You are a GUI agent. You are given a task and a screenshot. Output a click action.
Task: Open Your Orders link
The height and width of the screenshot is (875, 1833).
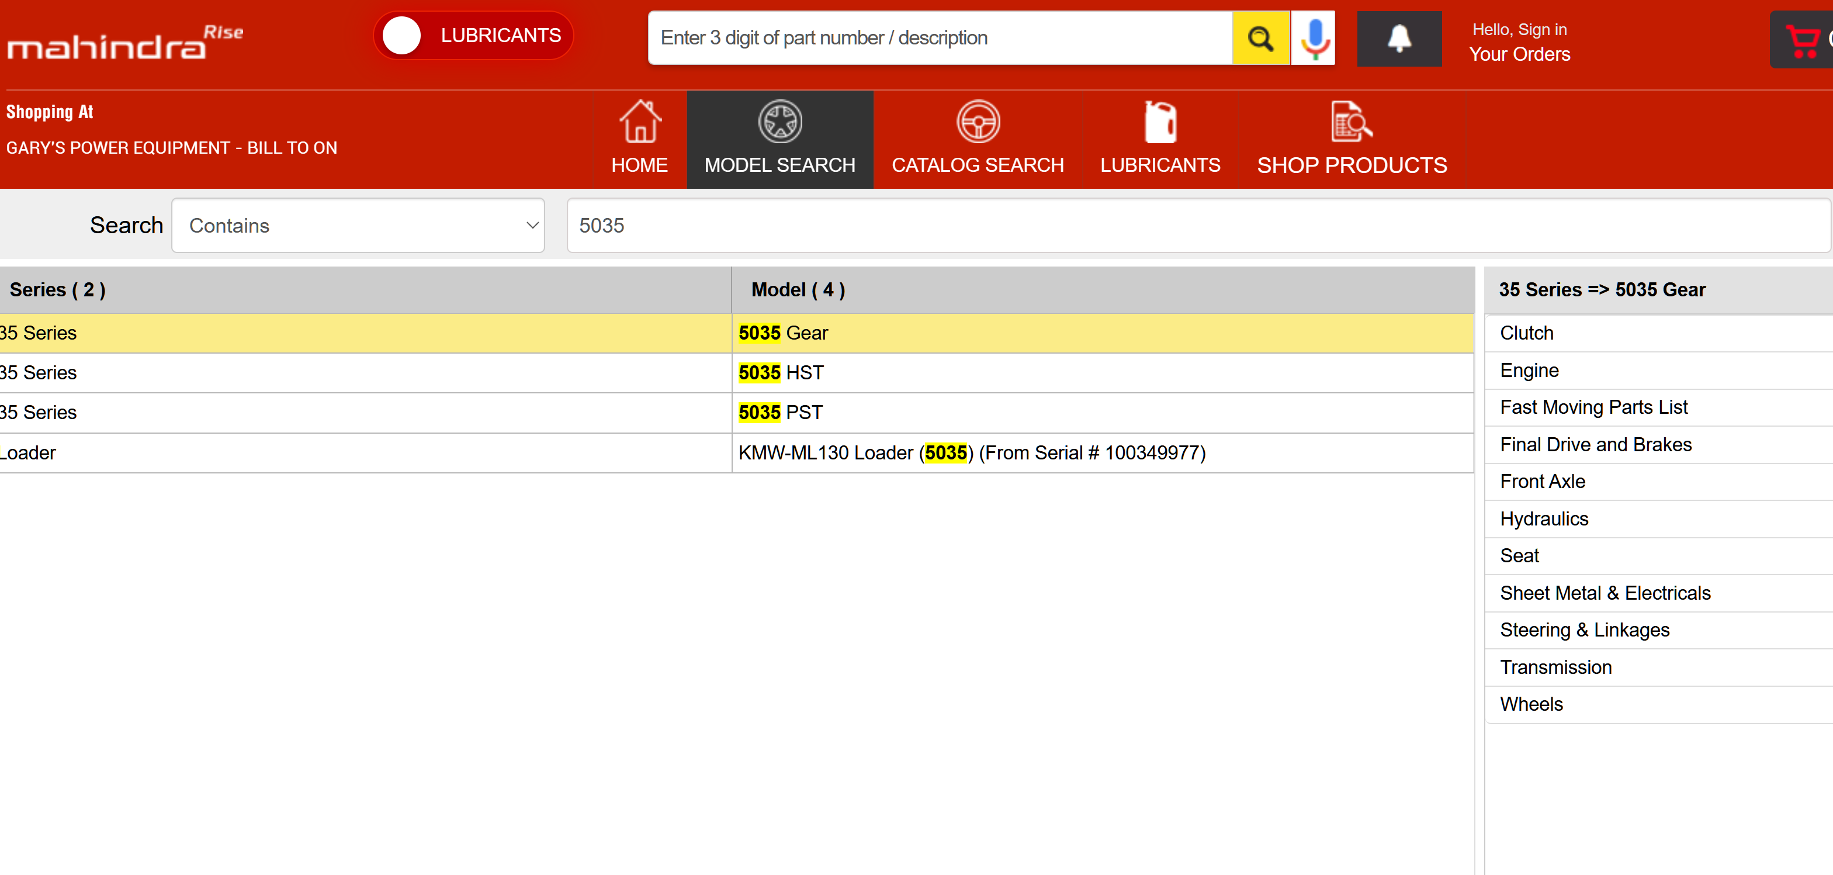1519,54
